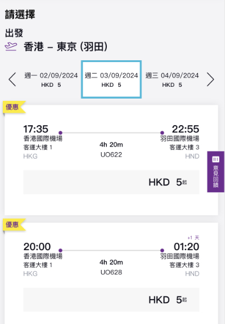Image resolution: width=225 pixels, height=324 pixels.
Task: Click the departing plane icon
Action: click(11, 47)
